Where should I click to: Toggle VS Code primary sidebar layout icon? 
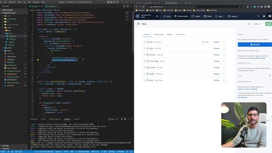click(x=108, y=2)
